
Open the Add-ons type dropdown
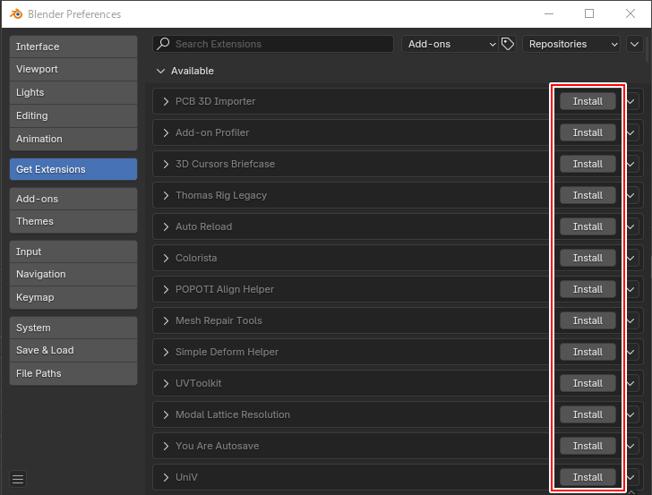450,44
